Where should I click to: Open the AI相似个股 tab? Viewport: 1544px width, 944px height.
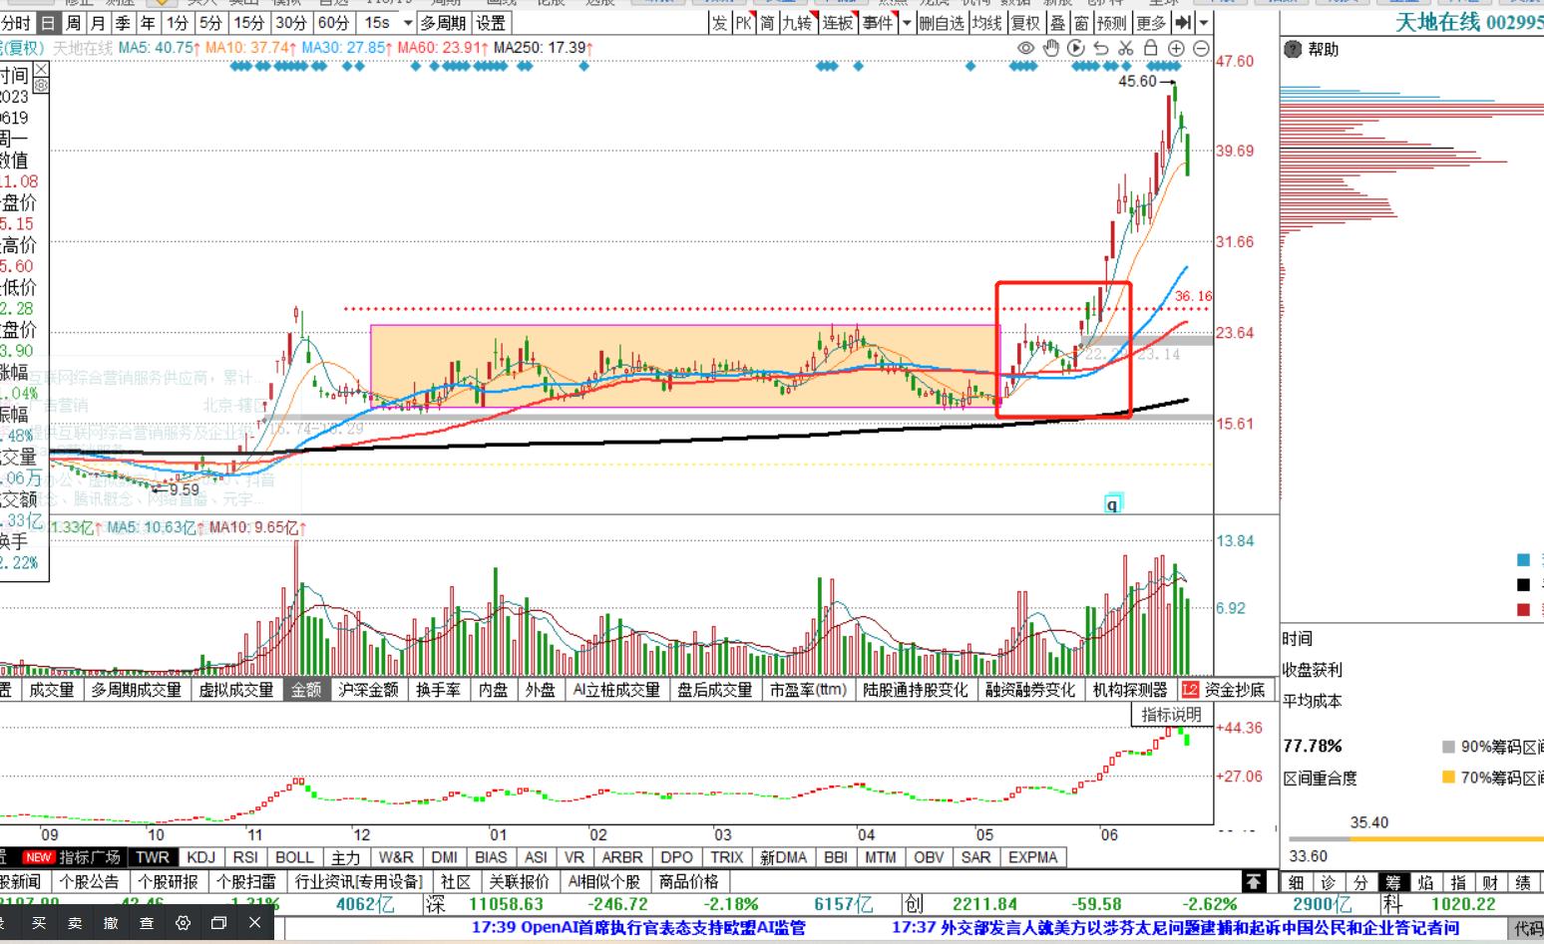coord(604,882)
